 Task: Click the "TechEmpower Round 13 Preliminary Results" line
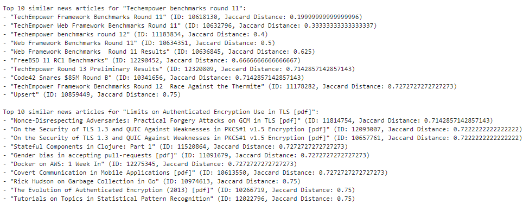179,69
